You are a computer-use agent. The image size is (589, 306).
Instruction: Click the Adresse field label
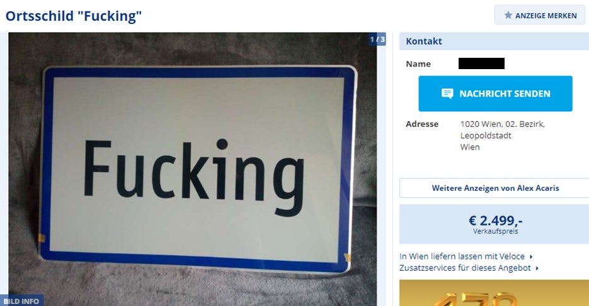point(422,124)
